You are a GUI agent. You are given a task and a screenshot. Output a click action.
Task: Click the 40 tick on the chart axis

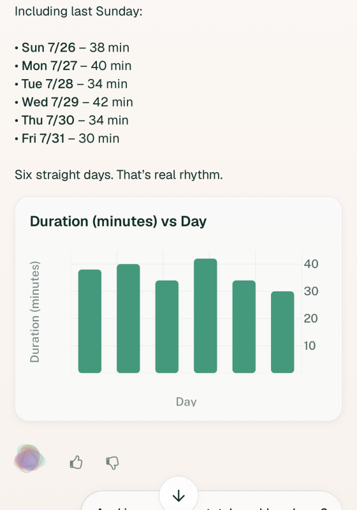[x=311, y=264]
